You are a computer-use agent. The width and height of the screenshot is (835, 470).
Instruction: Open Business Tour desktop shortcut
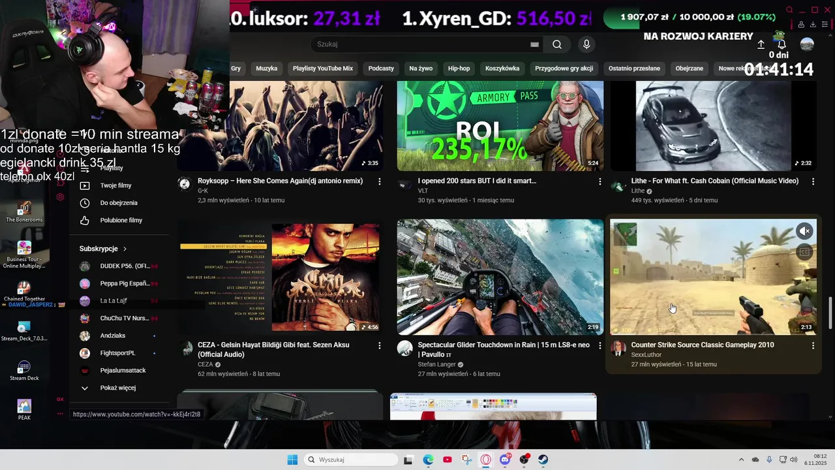(x=24, y=255)
